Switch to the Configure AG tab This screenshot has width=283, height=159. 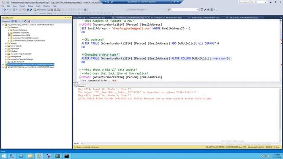[x=166, y=18]
